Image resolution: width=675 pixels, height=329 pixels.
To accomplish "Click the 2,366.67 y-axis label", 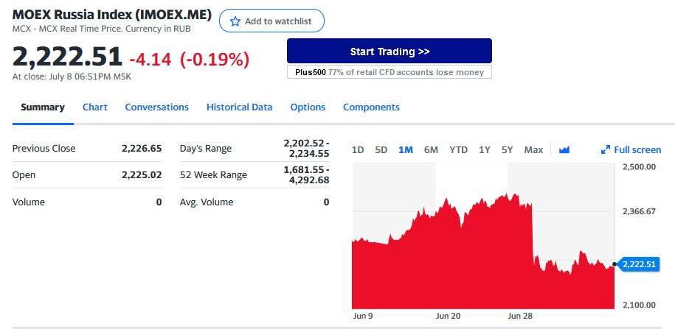I will [x=639, y=211].
